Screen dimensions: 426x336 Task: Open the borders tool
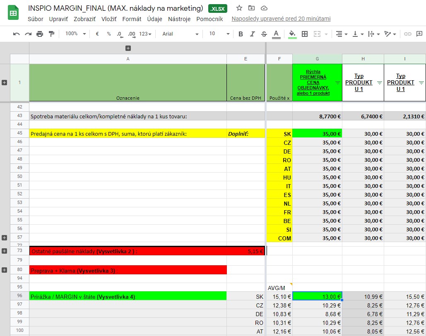coord(305,34)
